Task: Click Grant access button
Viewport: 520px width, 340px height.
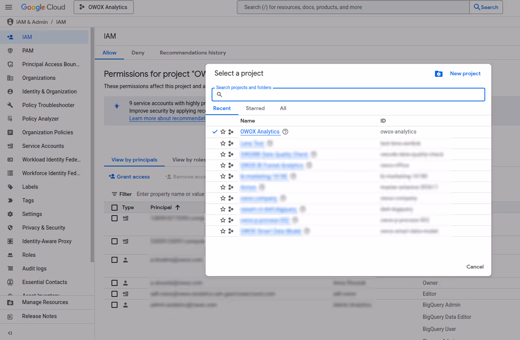Action: pos(129,177)
